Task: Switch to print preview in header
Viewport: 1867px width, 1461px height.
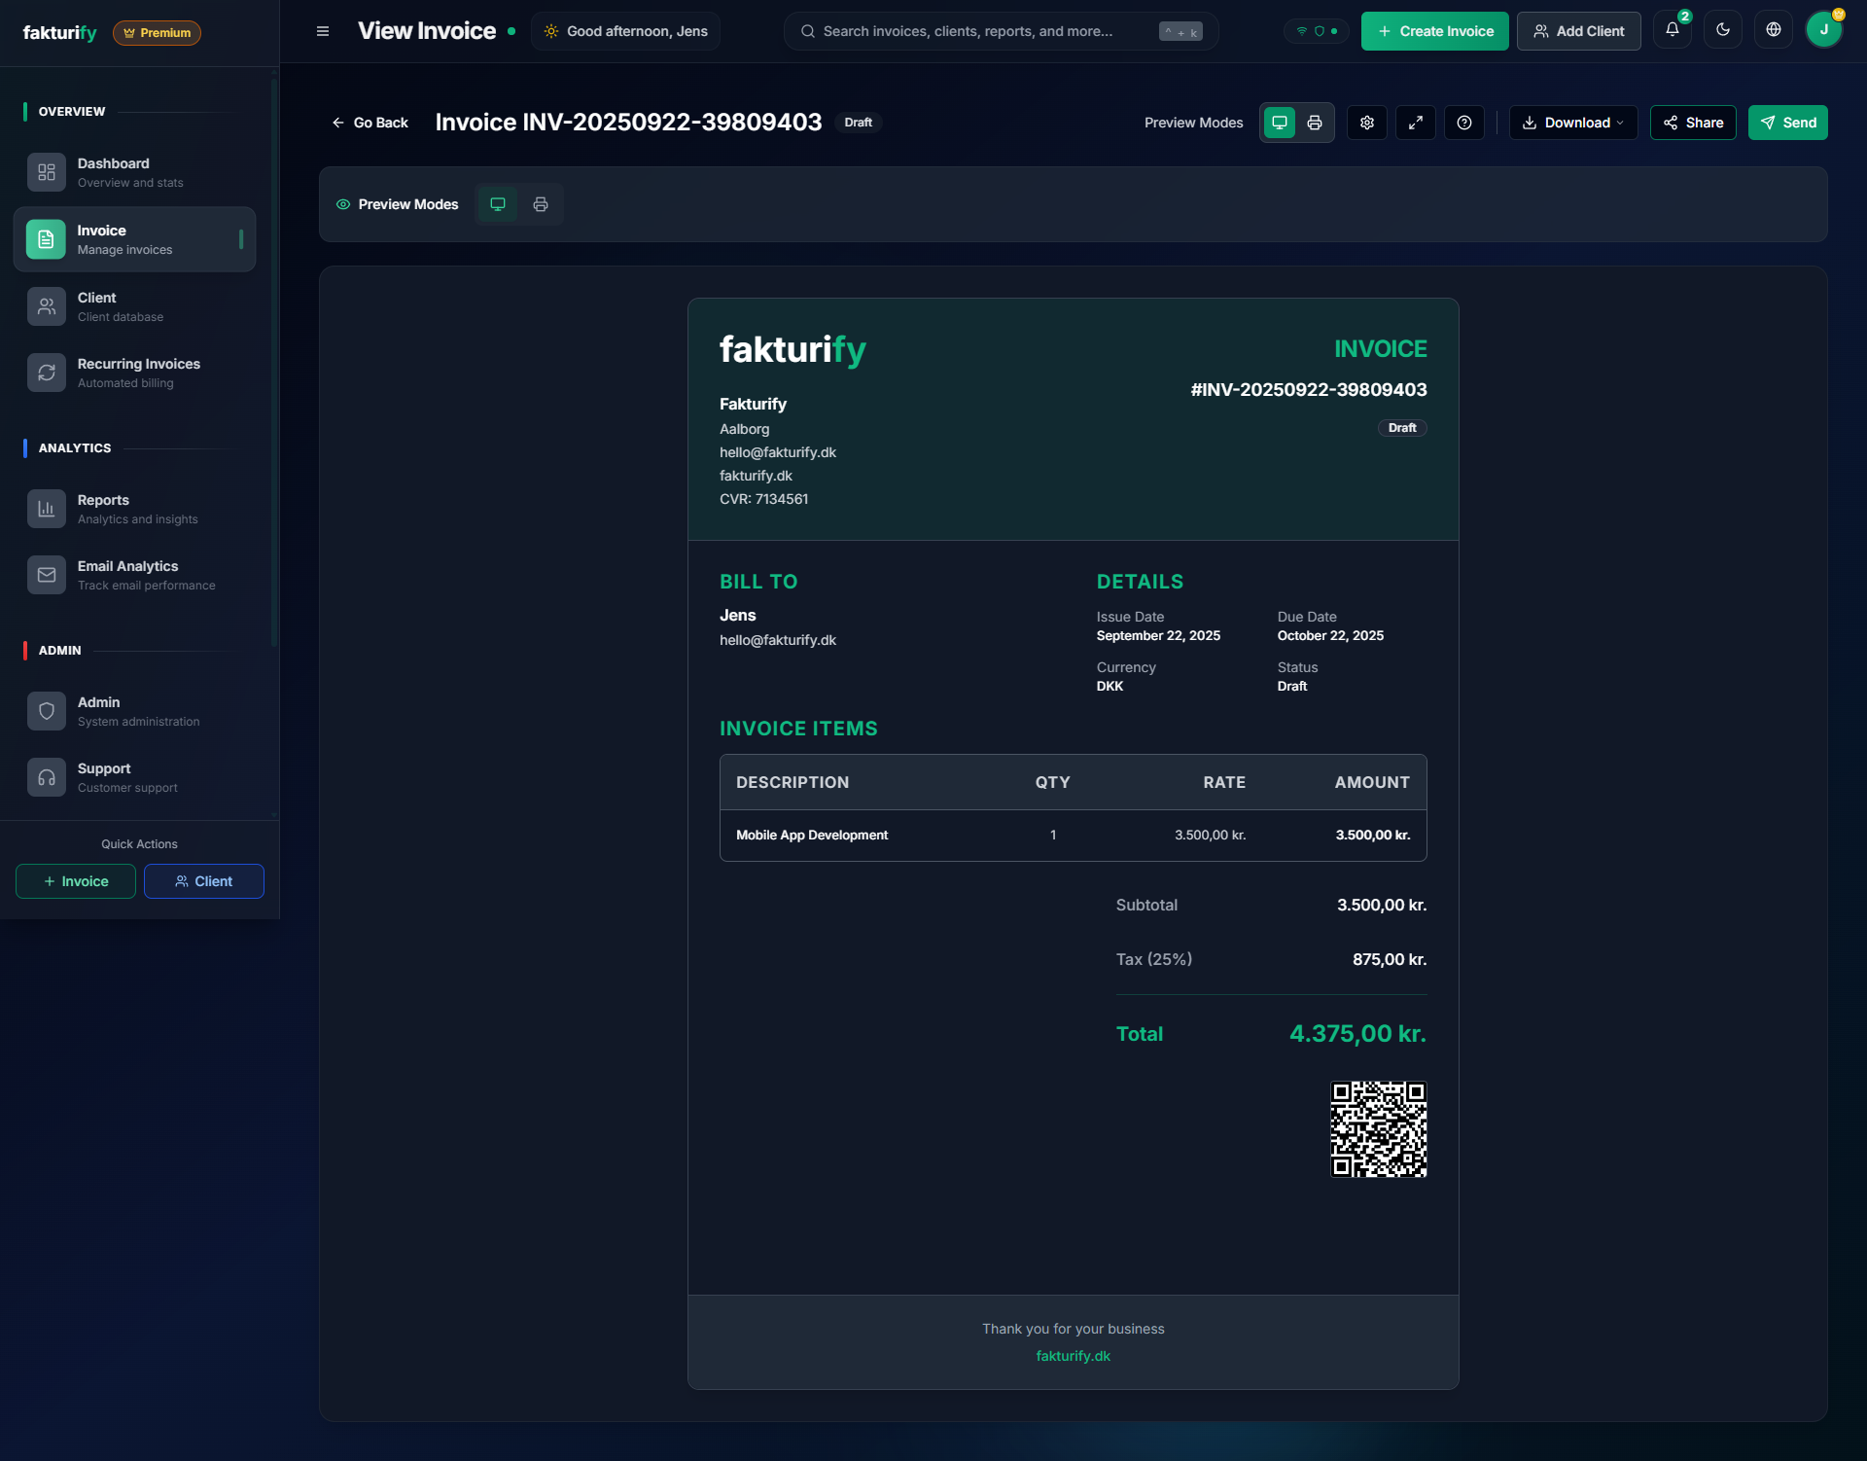Action: (x=1315, y=123)
